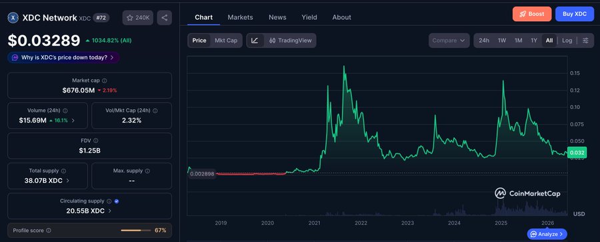Select the 24h time range
The width and height of the screenshot is (600, 242).
(x=484, y=41)
